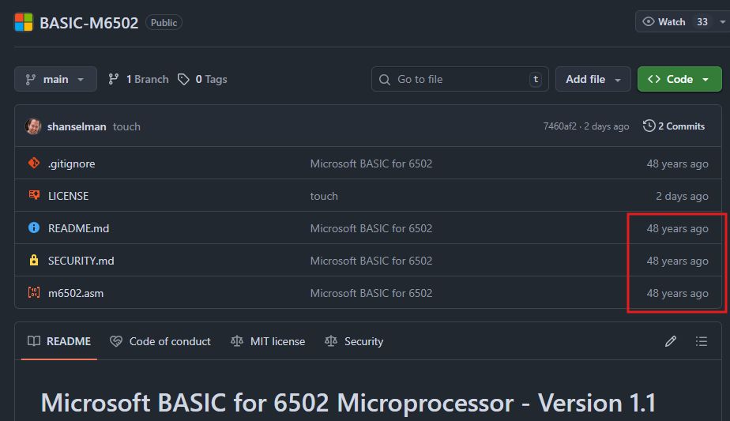The width and height of the screenshot is (730, 421).
Task: Click shanselman's avatar picture
Action: click(33, 126)
